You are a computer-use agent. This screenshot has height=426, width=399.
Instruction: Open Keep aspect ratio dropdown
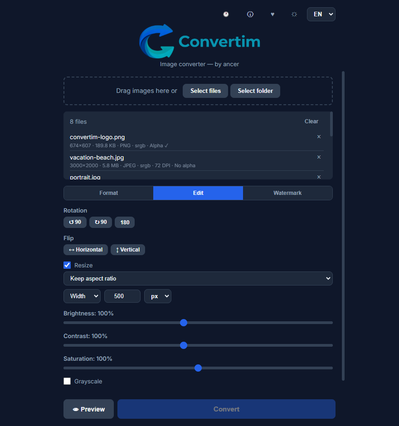pyautogui.click(x=198, y=278)
